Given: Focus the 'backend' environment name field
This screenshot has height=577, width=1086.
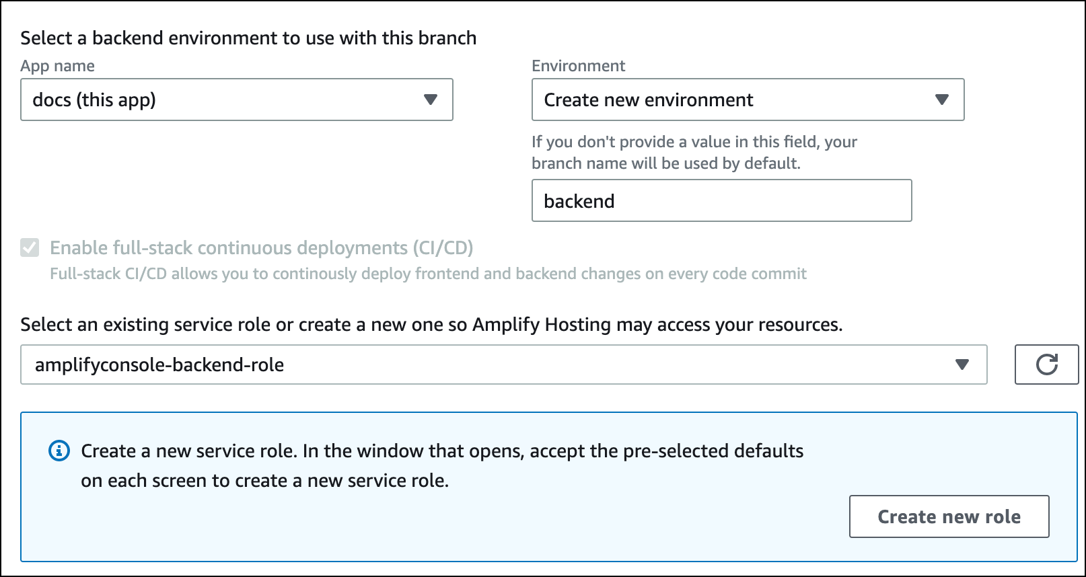Looking at the screenshot, I should tap(721, 200).
